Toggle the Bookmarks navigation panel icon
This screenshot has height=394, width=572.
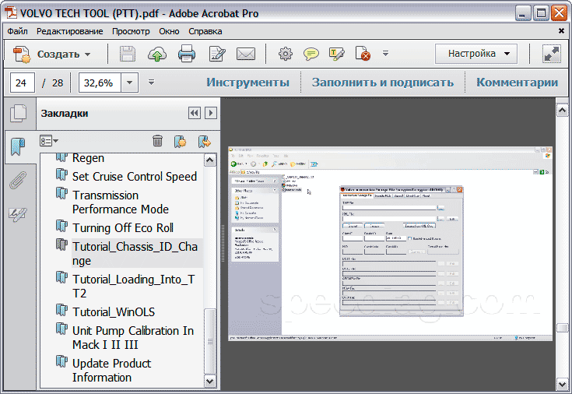click(17, 146)
